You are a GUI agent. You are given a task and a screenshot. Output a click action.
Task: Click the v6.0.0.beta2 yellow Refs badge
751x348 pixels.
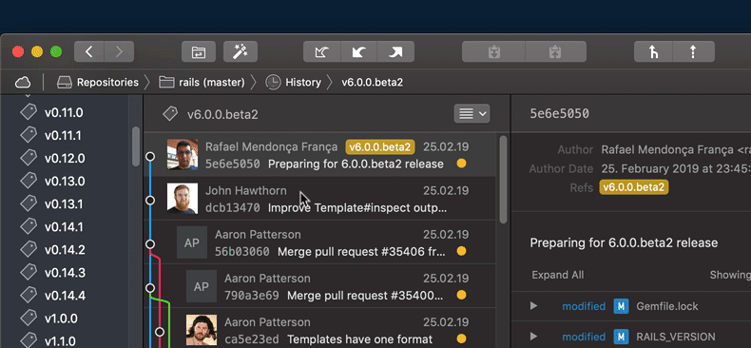[x=634, y=187]
